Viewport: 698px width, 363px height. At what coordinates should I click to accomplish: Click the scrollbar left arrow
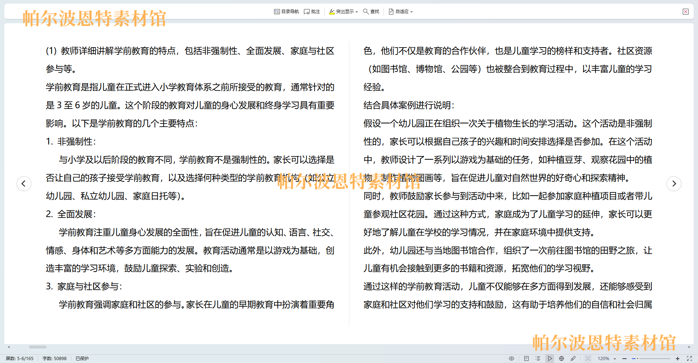(9, 347)
